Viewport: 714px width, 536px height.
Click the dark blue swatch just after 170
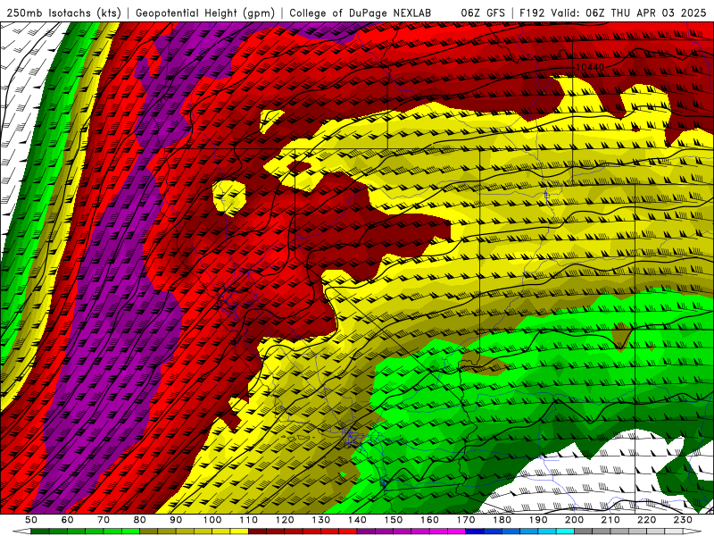[475, 532]
